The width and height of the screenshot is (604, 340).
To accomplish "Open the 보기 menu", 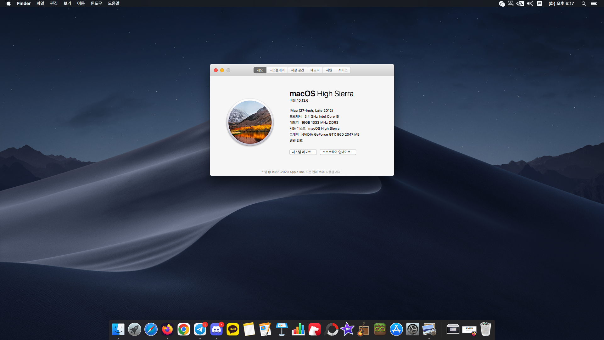I will [x=67, y=3].
